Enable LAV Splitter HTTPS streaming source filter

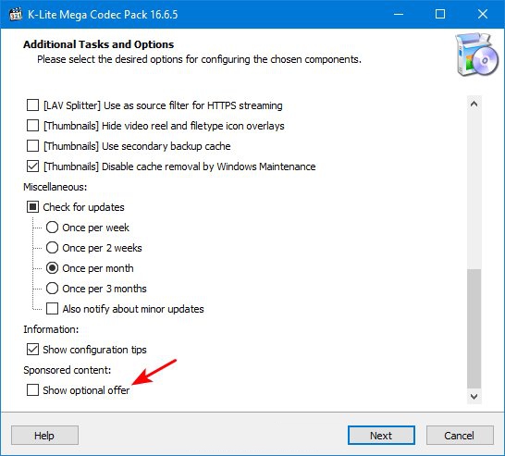coord(32,105)
